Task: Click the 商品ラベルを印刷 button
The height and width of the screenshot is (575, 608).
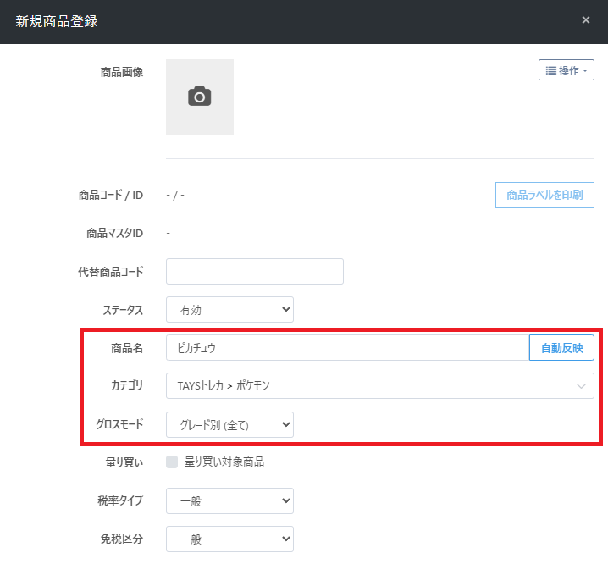Action: coord(544,195)
